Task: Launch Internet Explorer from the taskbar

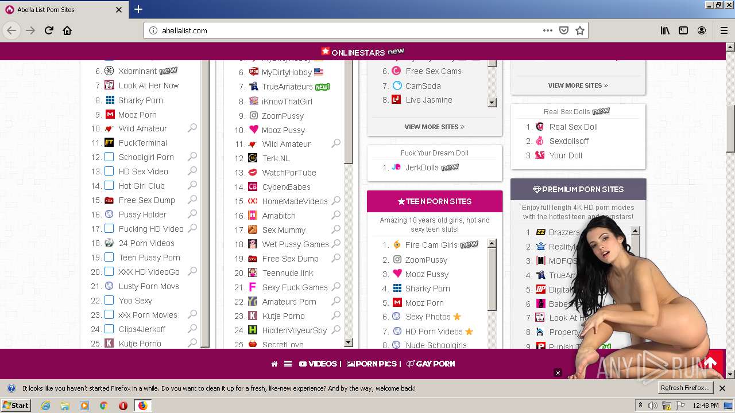Action: click(x=46, y=406)
